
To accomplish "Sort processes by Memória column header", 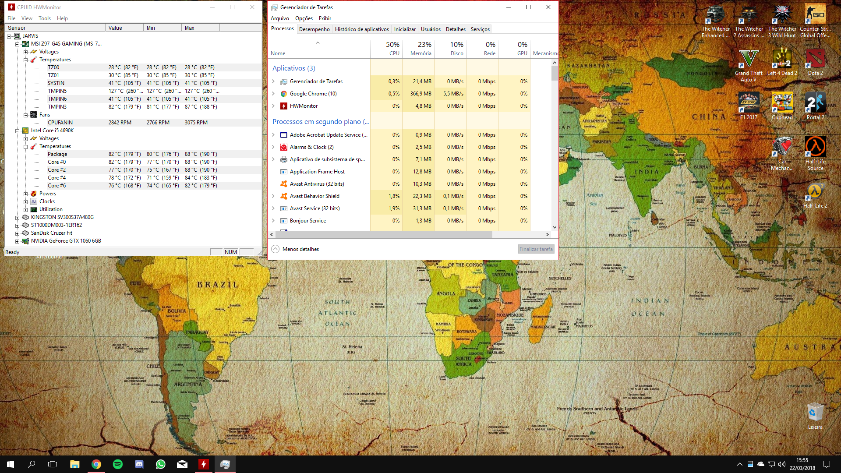I will coord(418,49).
